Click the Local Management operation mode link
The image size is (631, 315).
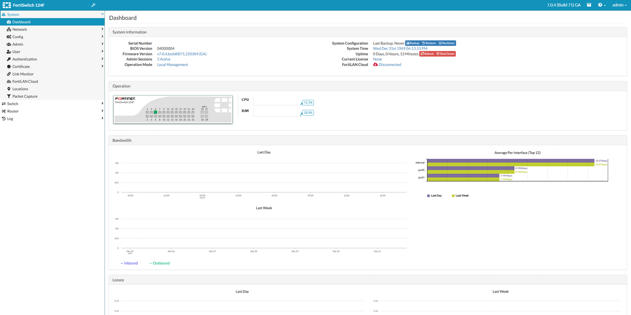(x=173, y=64)
